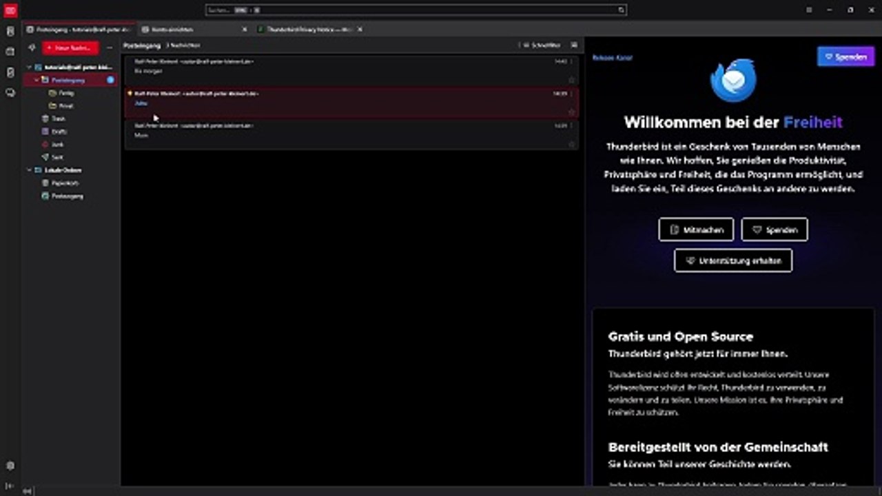Close the Konto einrichten tab
This screenshot has height=496, width=882.
point(245,30)
